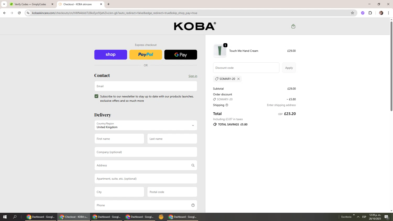Pay with the Shop Pay button

111,55
